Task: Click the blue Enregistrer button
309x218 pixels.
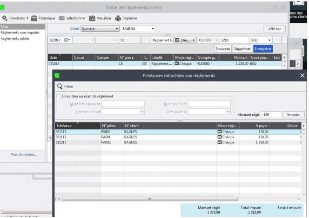Action: (x=263, y=48)
